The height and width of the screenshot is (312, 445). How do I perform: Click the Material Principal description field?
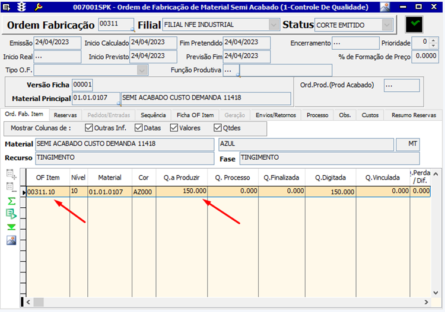(206, 98)
